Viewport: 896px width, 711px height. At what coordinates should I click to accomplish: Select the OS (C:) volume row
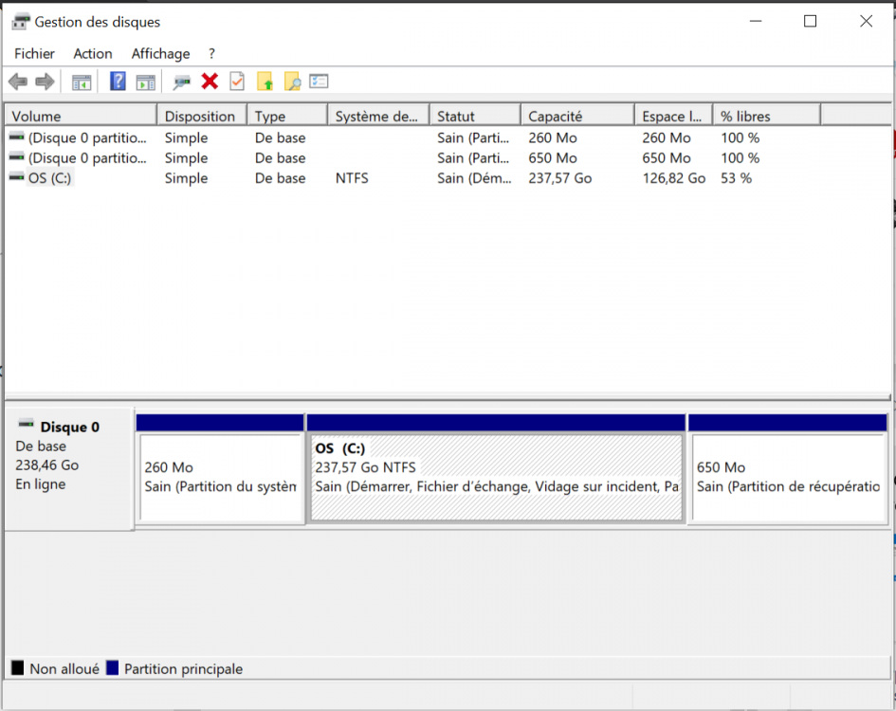pyautogui.click(x=51, y=178)
